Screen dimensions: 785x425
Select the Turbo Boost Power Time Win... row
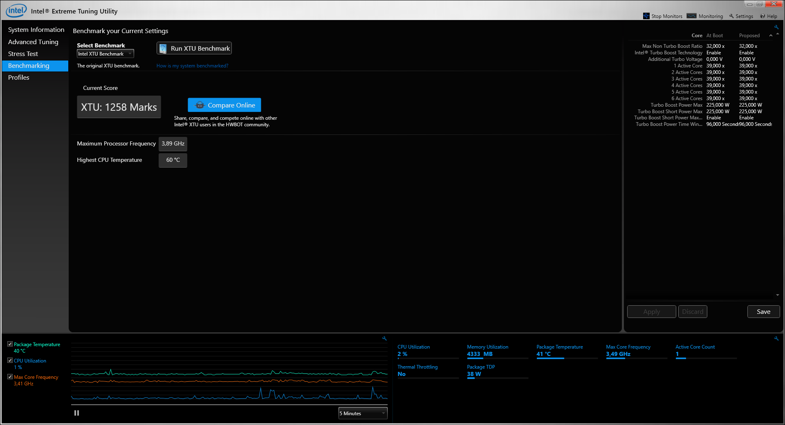[x=700, y=124]
